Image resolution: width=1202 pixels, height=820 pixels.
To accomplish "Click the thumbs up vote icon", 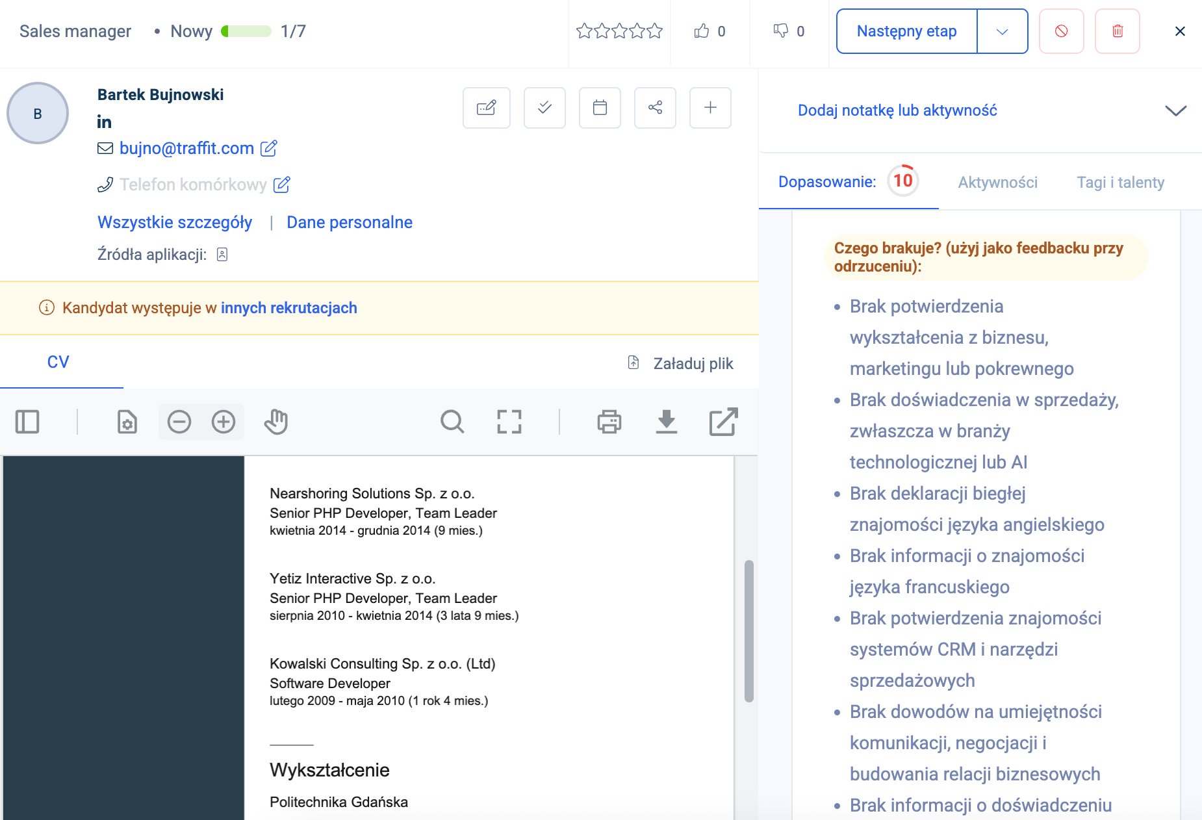I will [x=701, y=31].
